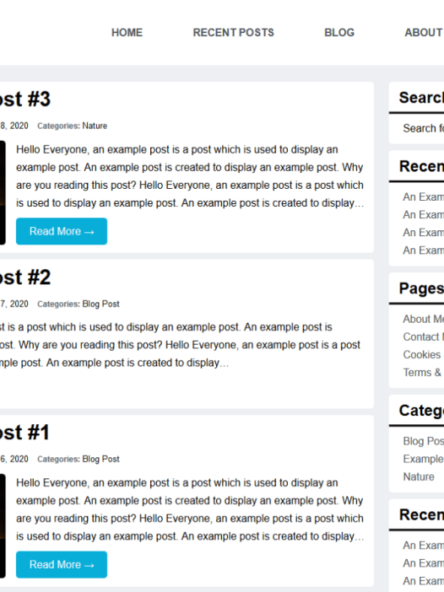Click the Search widget heading

pyautogui.click(x=421, y=98)
